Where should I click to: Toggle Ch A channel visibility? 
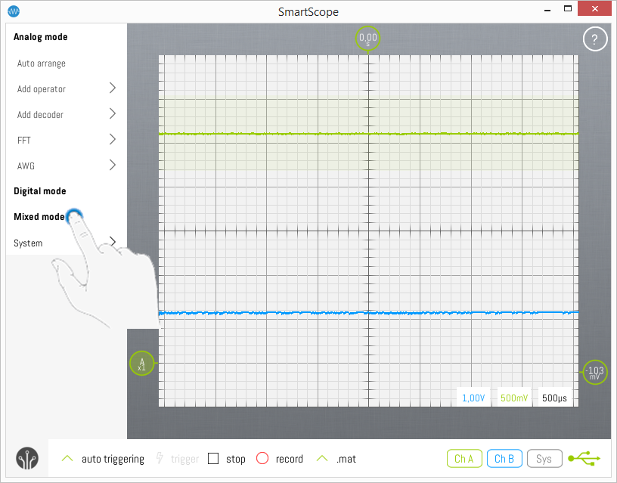pyautogui.click(x=464, y=458)
